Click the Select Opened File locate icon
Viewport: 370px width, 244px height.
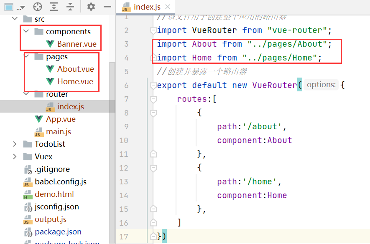click(x=38, y=7)
